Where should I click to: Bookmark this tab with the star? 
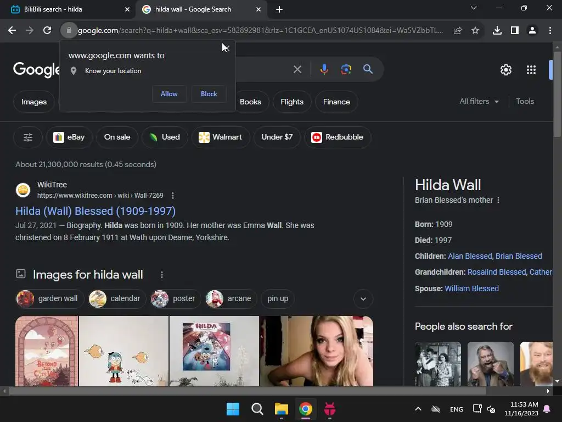click(x=475, y=31)
